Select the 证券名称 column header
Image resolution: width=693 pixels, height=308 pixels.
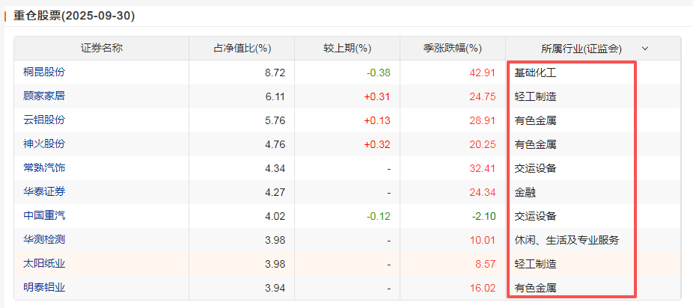point(102,49)
